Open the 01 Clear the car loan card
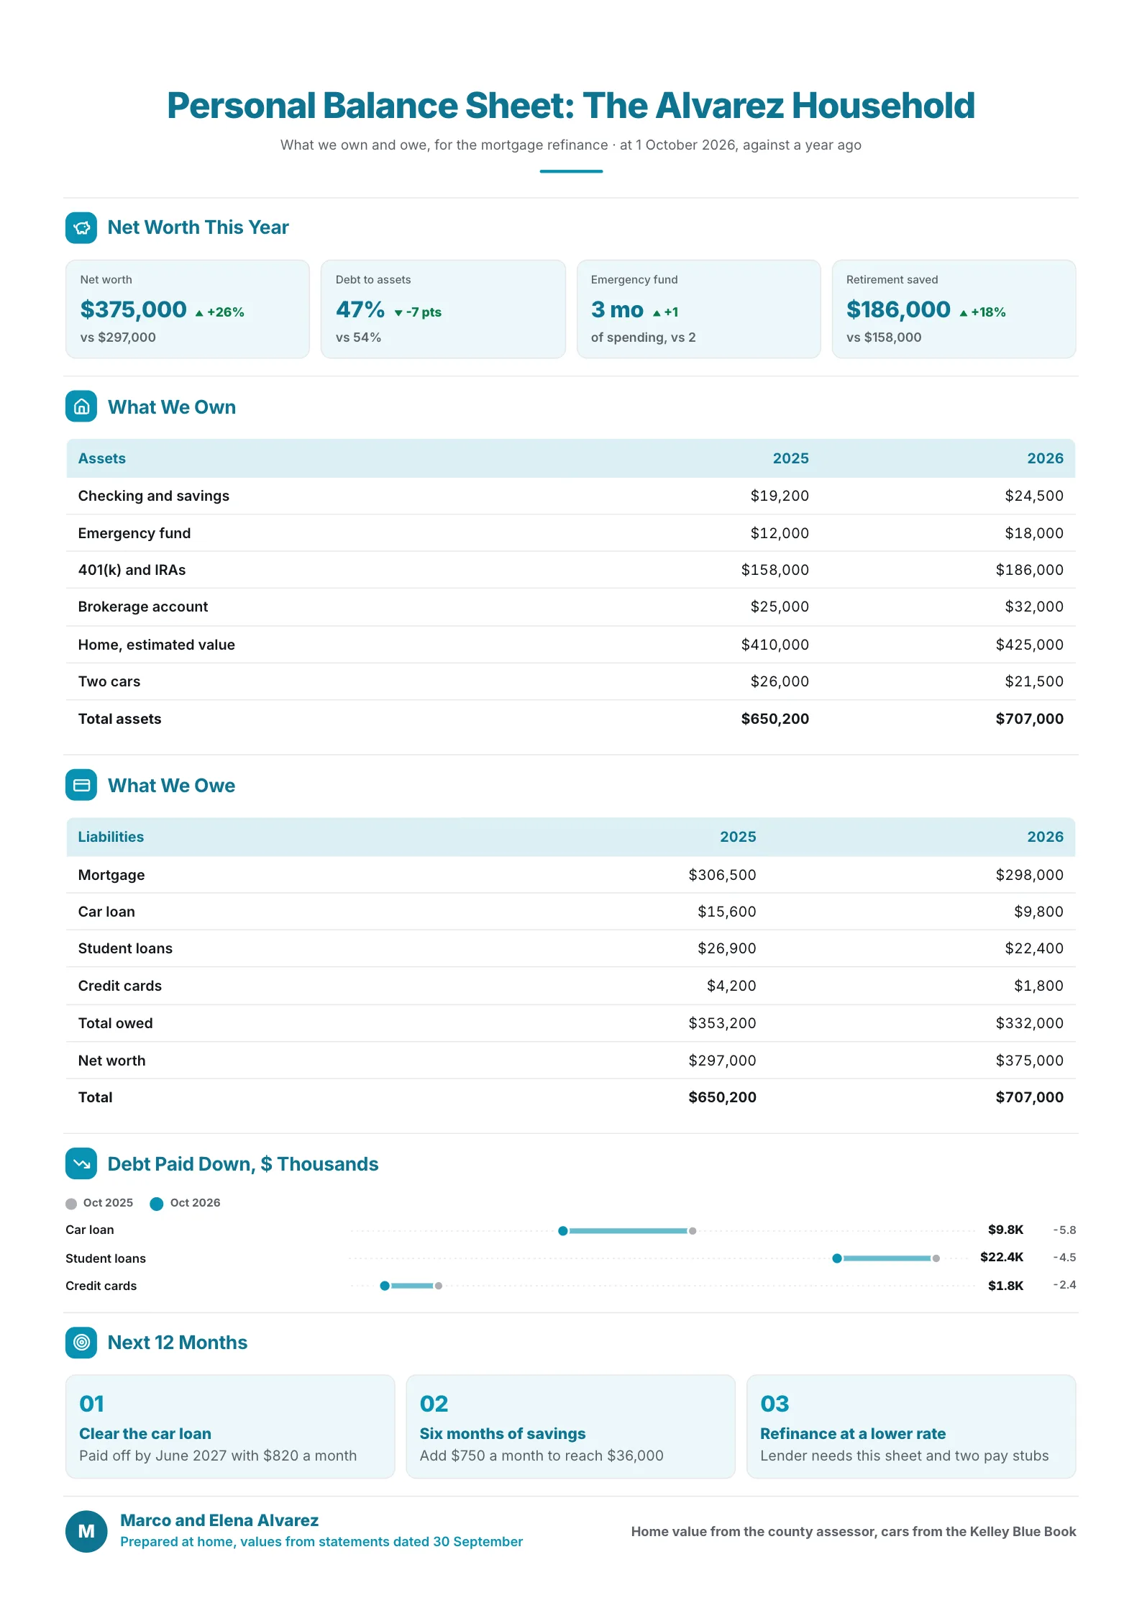1142x1616 pixels. click(x=230, y=1427)
